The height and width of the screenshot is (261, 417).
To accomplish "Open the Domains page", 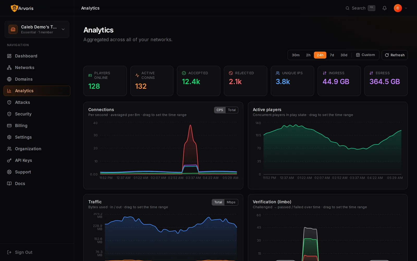I will tap(37, 79).
